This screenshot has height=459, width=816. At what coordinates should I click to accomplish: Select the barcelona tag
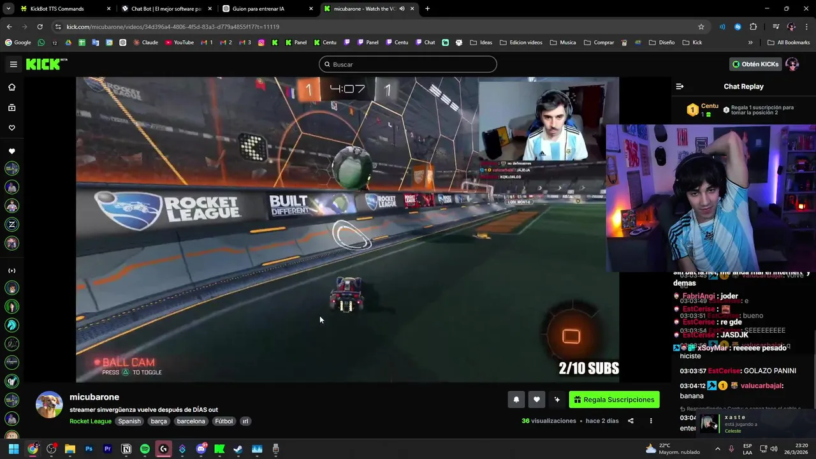click(191, 421)
